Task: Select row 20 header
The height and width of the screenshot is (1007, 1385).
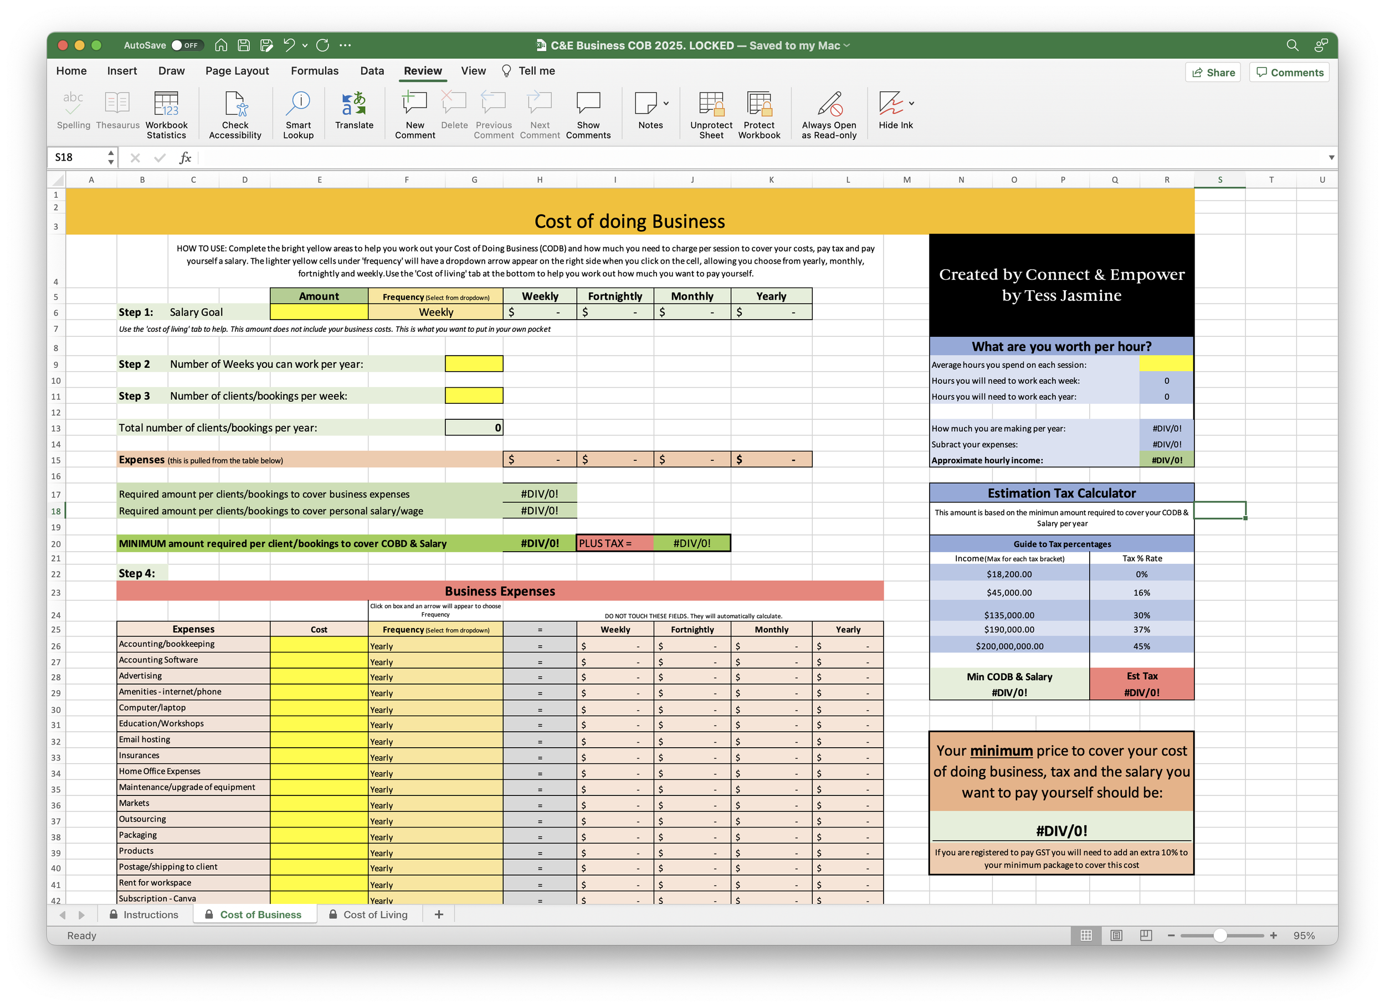Action: point(56,543)
